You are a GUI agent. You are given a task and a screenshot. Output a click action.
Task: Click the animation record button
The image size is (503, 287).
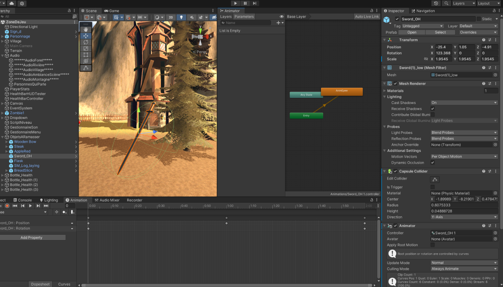[7, 206]
